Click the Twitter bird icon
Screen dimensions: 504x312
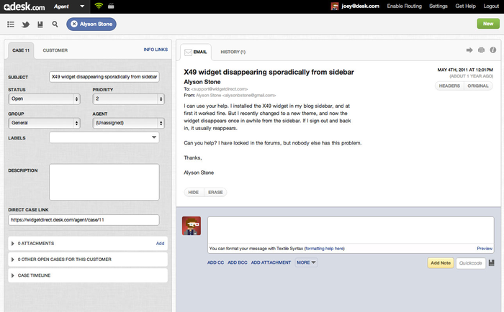[25, 24]
